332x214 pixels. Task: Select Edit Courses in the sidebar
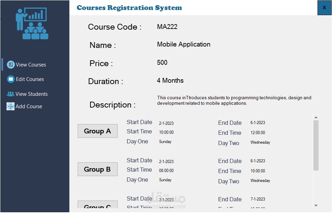[29, 79]
